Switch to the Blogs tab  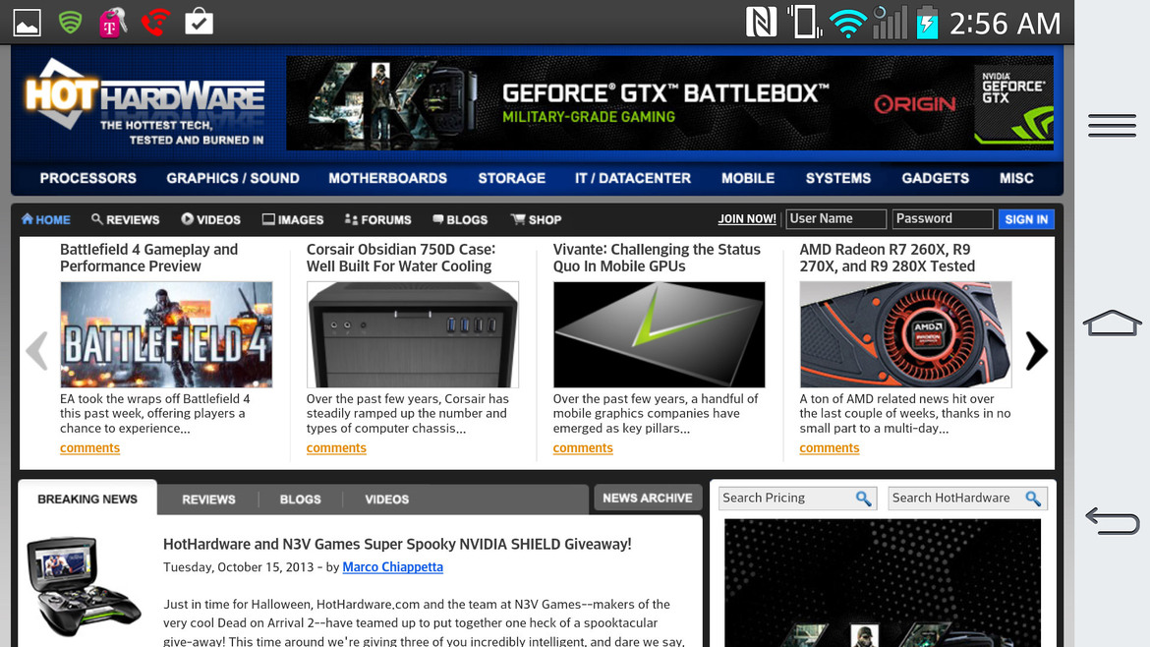(x=300, y=500)
